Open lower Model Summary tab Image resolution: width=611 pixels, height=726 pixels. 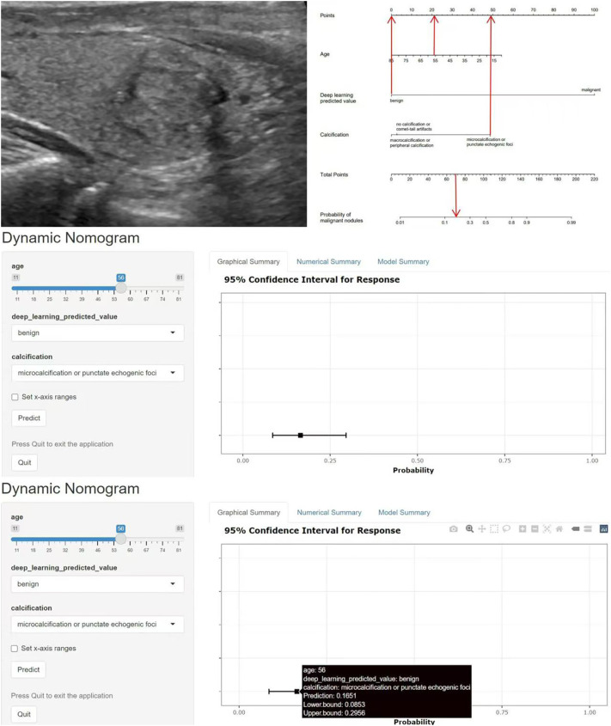click(x=404, y=513)
